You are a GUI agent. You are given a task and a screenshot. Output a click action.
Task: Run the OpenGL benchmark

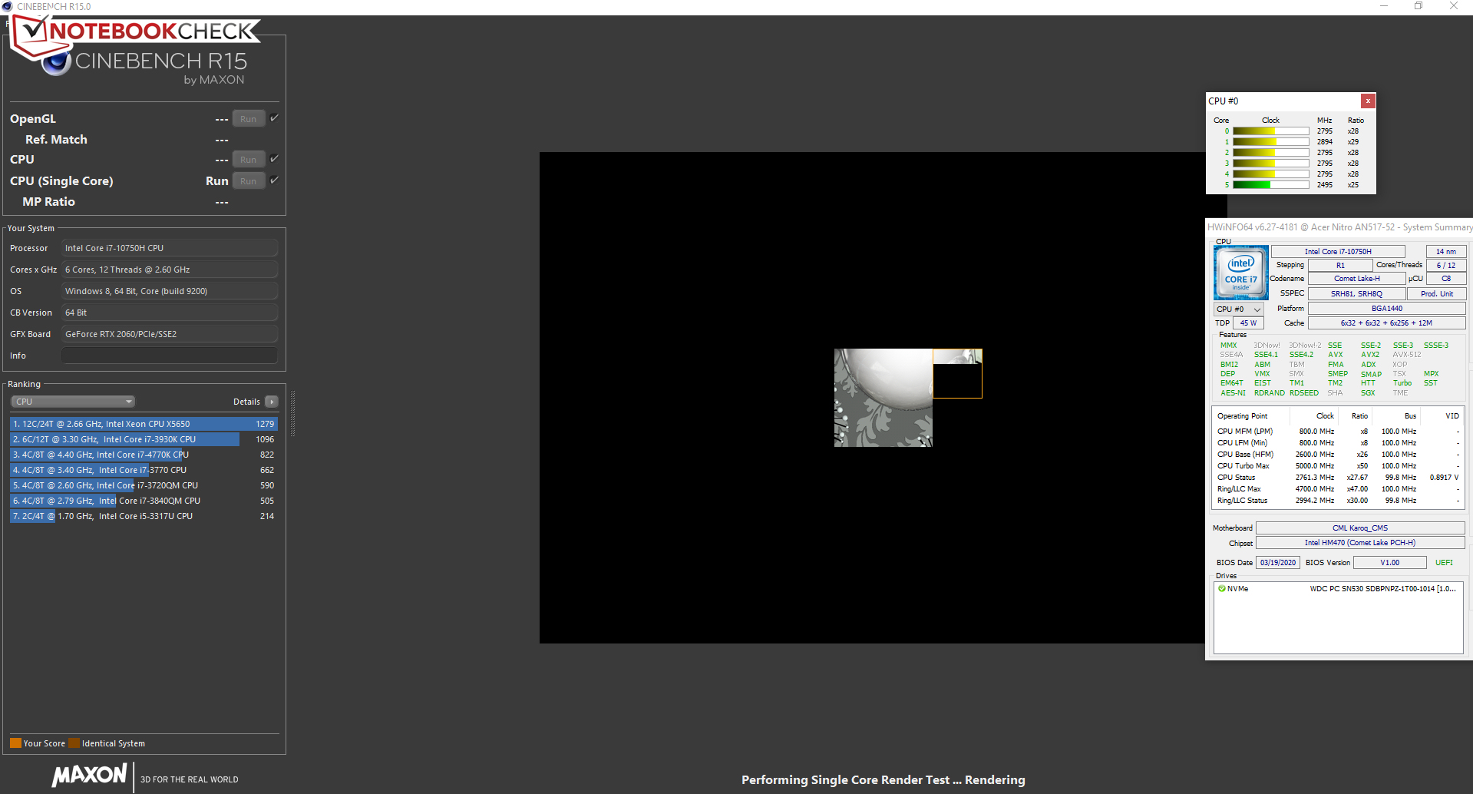tap(248, 118)
